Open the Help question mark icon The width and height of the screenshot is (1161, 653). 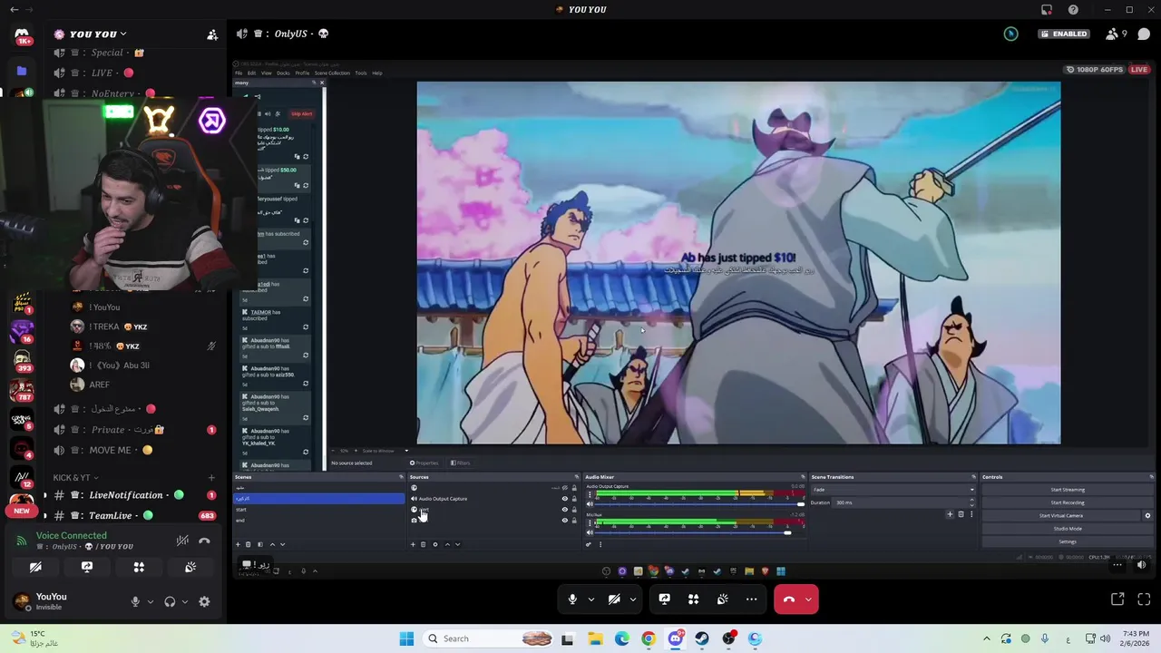(1073, 9)
